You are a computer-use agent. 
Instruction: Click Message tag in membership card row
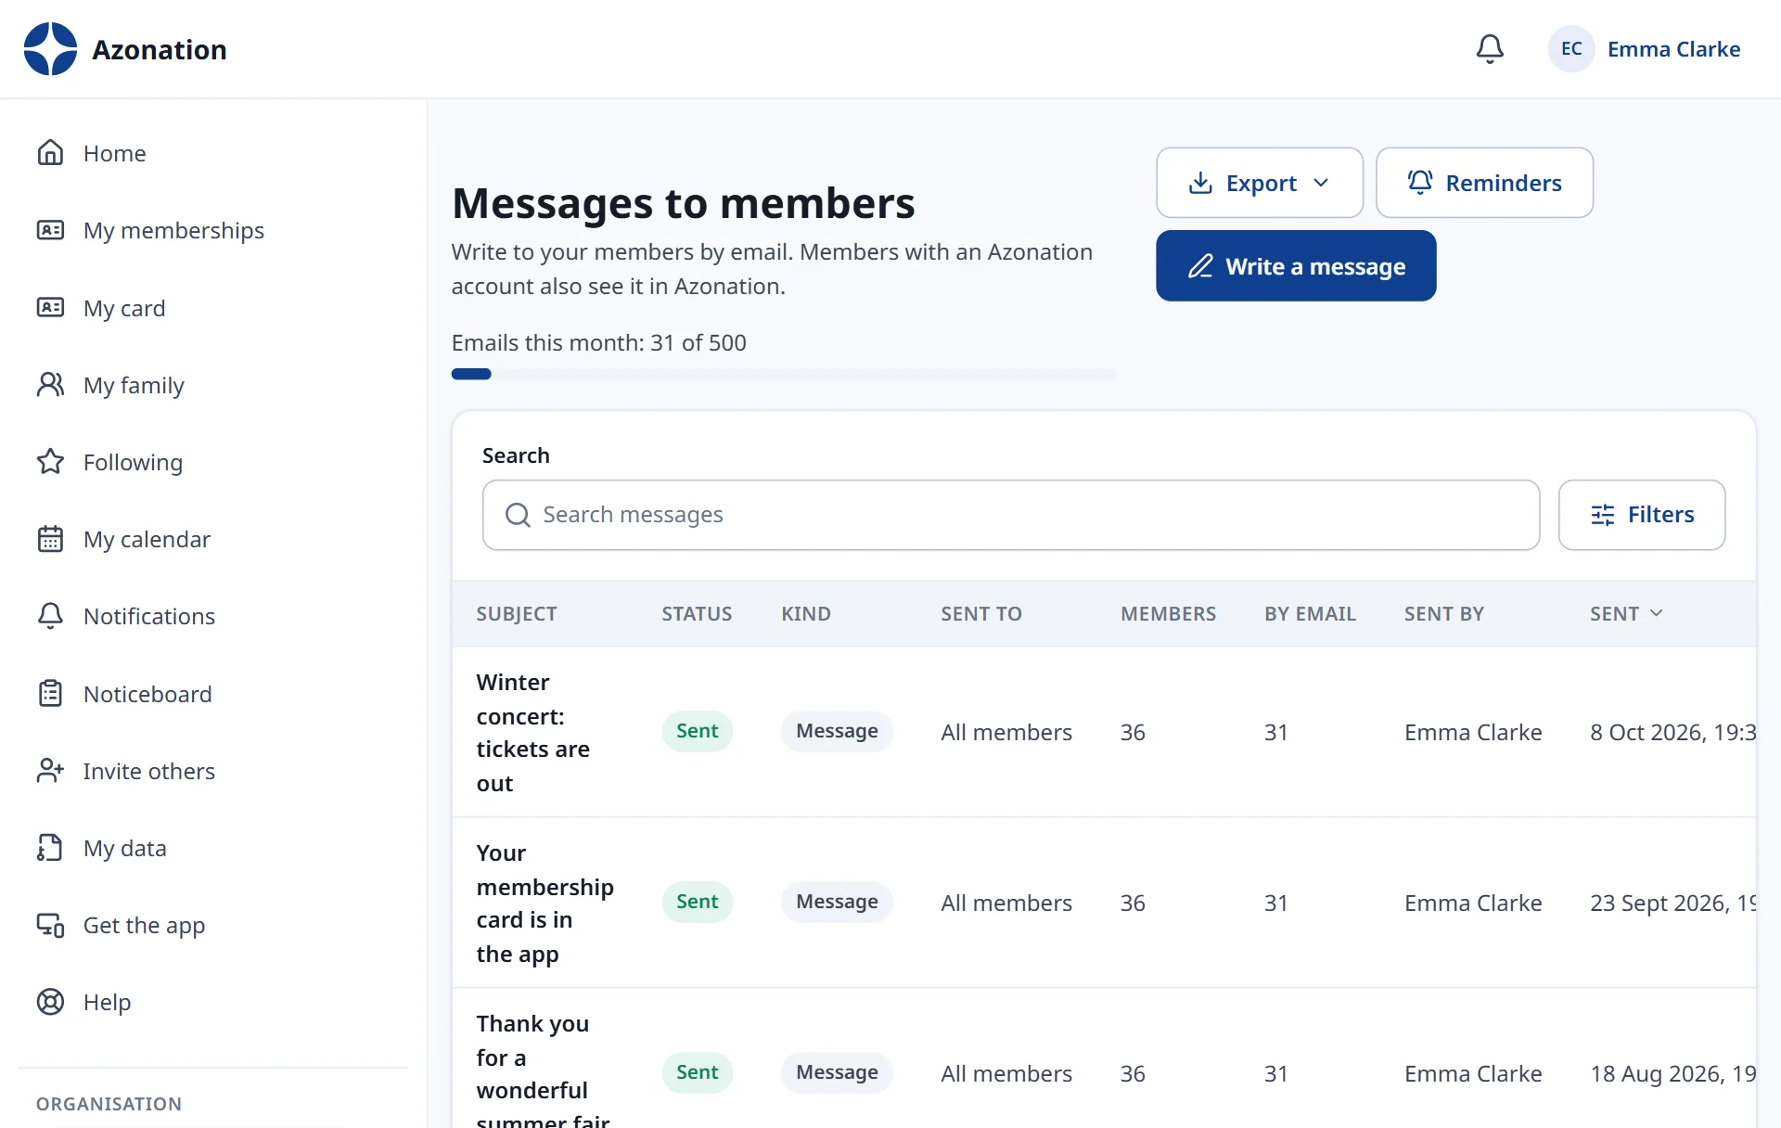(837, 902)
